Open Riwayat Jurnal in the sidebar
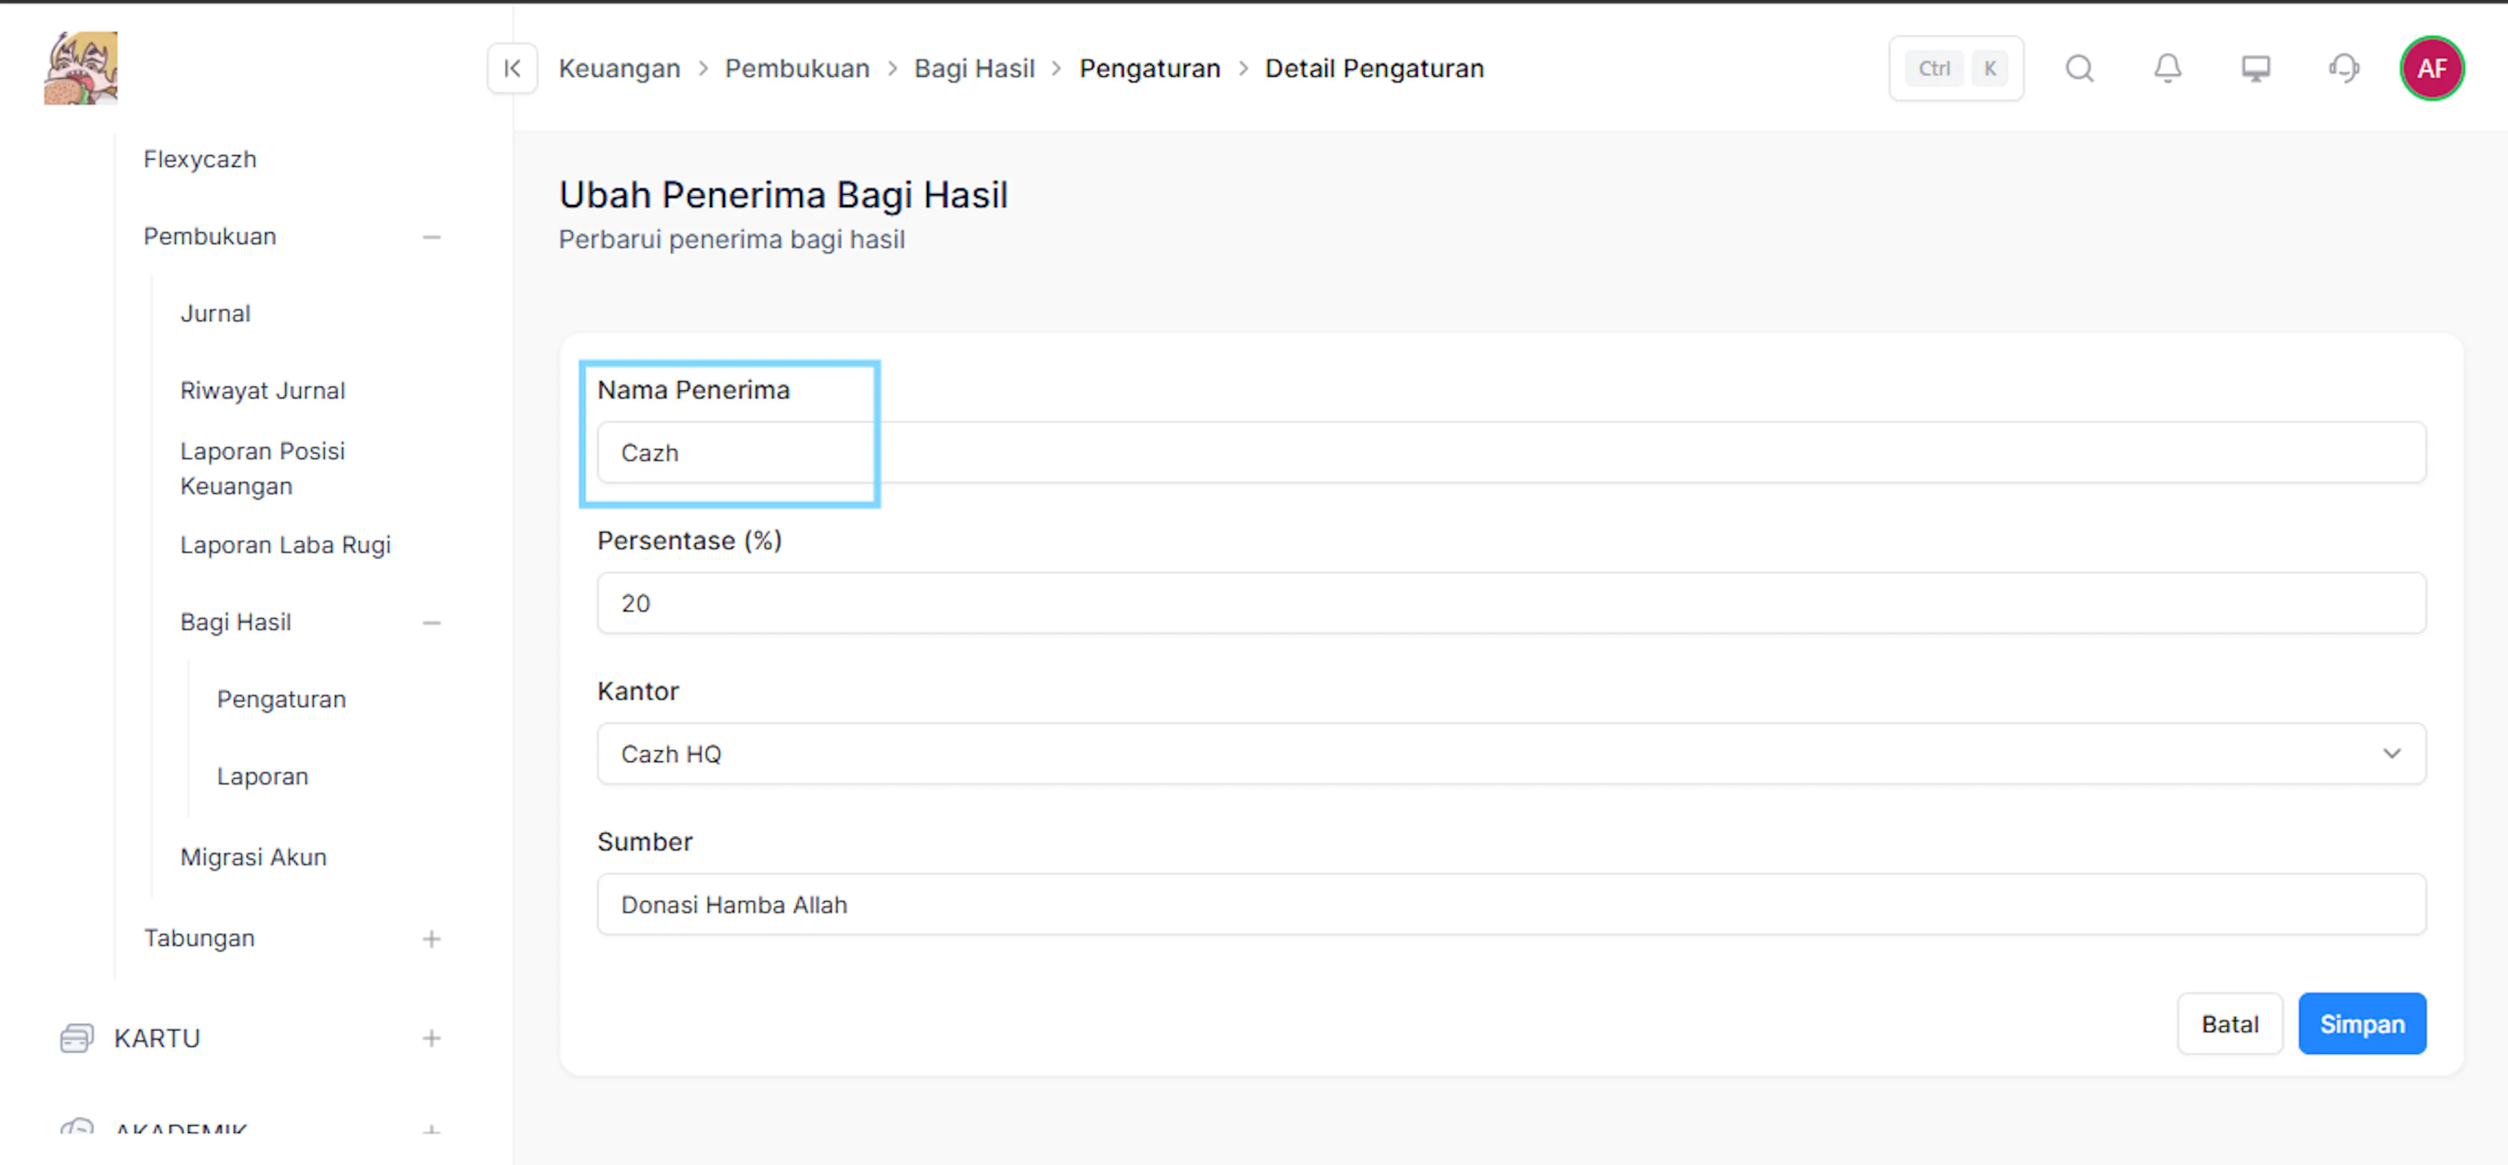The width and height of the screenshot is (2508, 1165). [x=263, y=391]
